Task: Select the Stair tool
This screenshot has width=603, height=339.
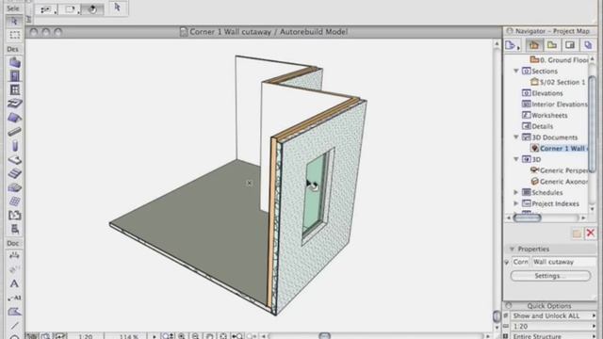Action: point(14,173)
